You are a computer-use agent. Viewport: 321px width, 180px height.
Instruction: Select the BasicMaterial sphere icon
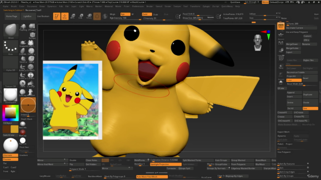coord(23,124)
